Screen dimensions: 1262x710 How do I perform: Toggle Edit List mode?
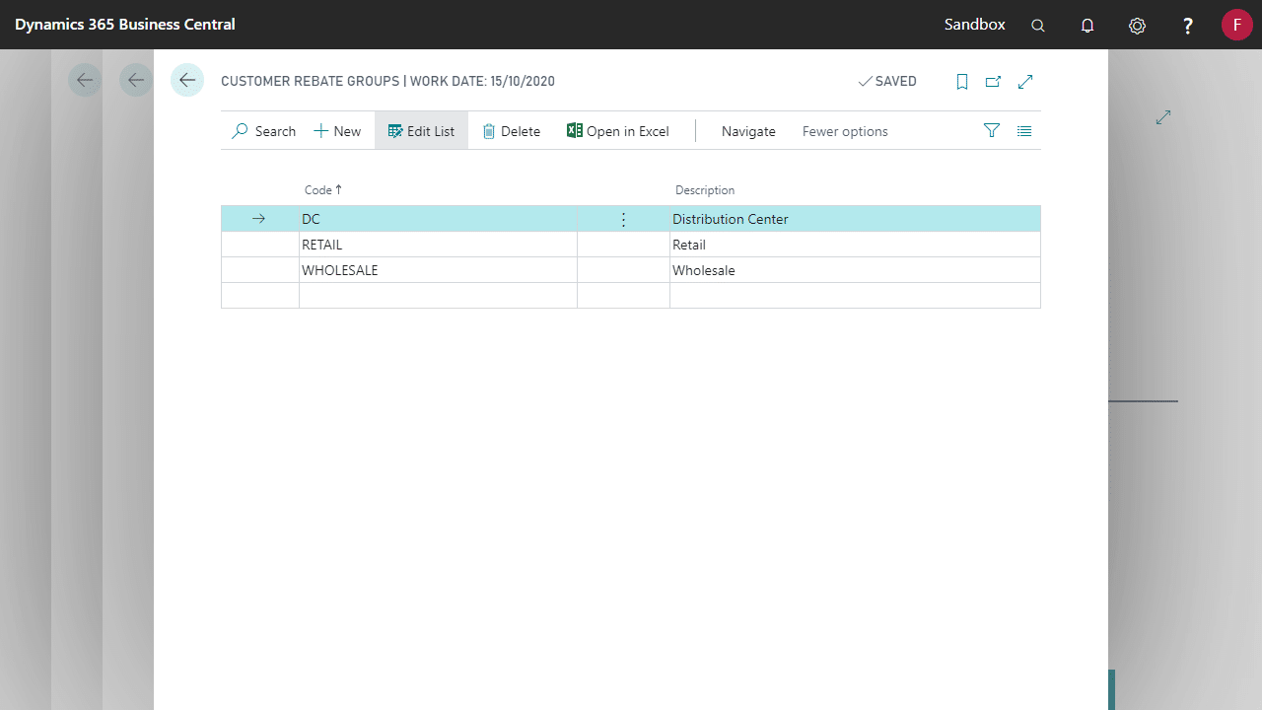coord(421,131)
